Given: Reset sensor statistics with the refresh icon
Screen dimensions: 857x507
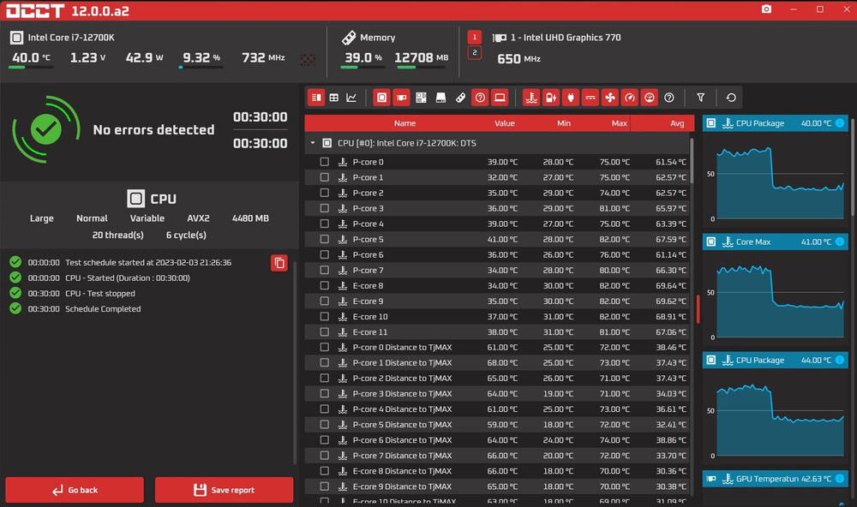Looking at the screenshot, I should (x=731, y=98).
